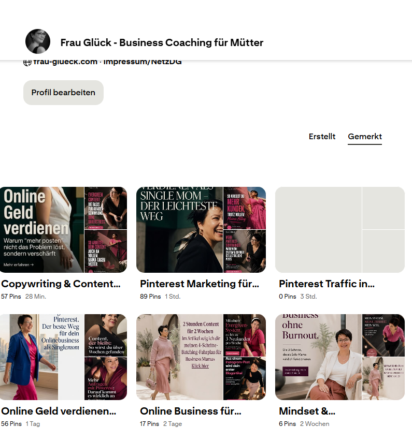Click the '17 Pins' count text
The height and width of the screenshot is (442, 412).
click(150, 424)
